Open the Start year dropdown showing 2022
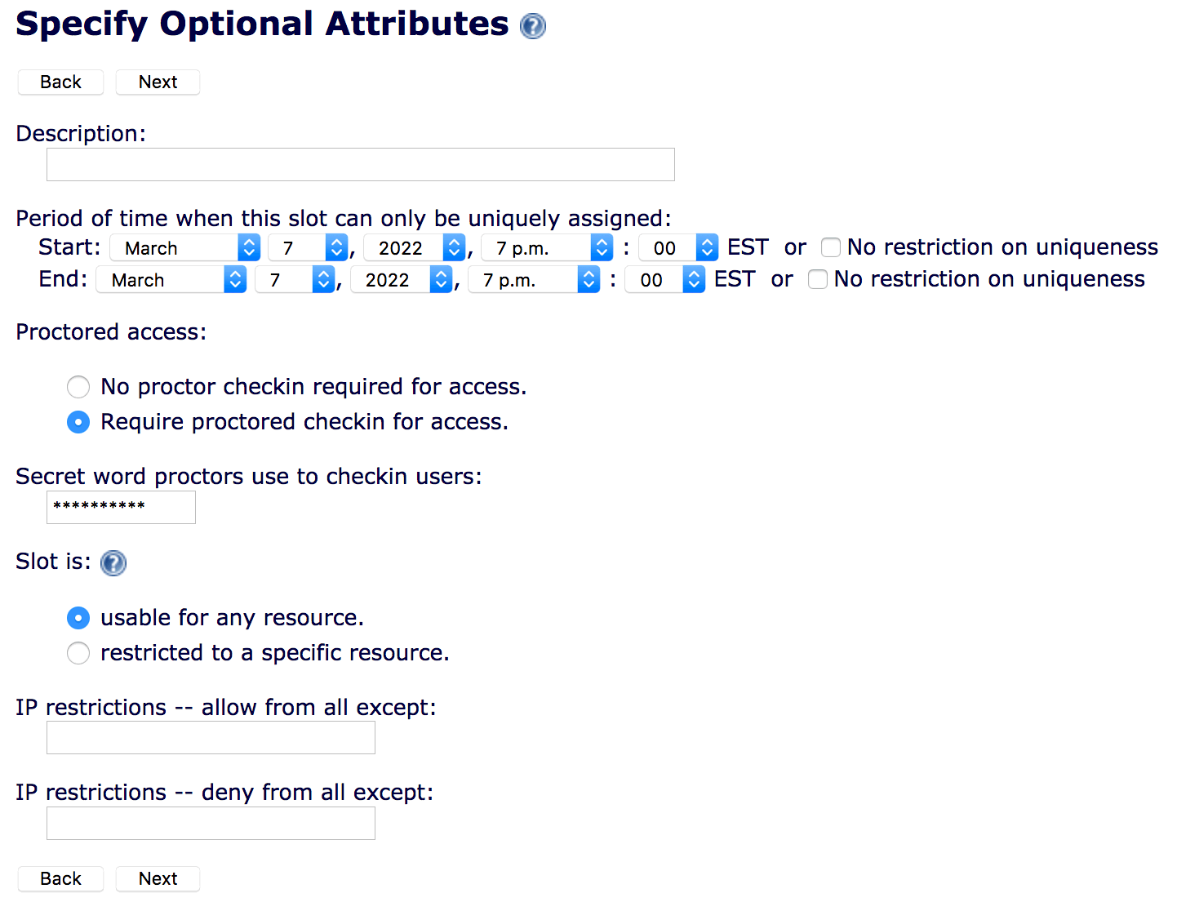Screen dimensions: 1177x911 click(415, 247)
